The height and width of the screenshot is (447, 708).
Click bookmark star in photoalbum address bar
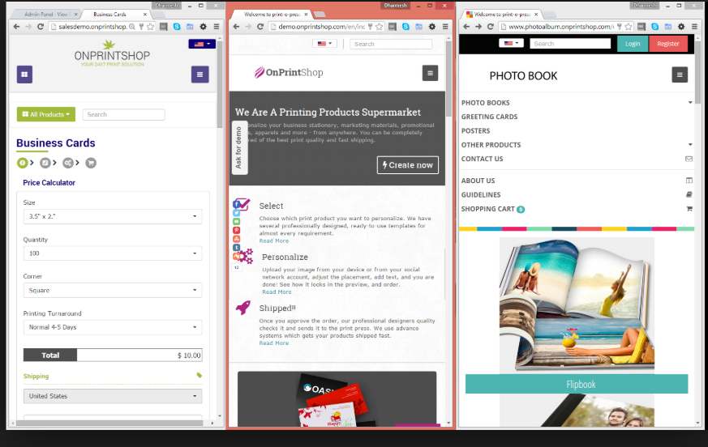pos(628,27)
